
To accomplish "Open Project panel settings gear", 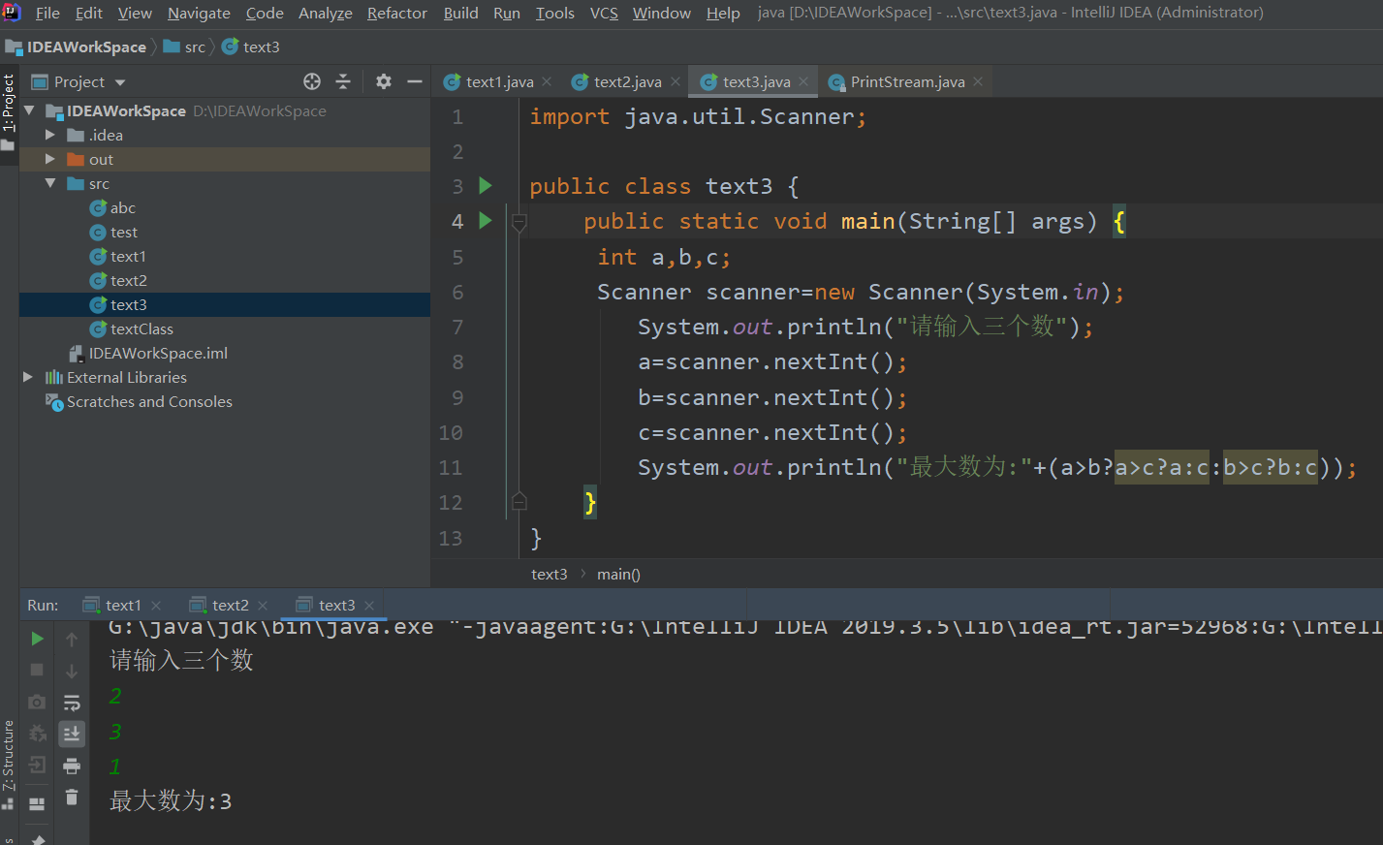I will pos(384,81).
